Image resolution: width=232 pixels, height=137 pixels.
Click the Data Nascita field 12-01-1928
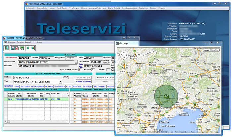[96, 62]
